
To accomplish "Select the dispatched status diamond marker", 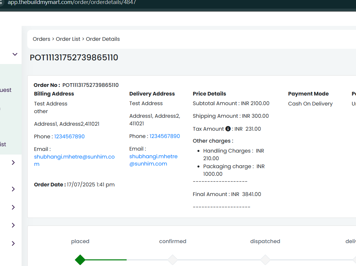I will pos(265,260).
